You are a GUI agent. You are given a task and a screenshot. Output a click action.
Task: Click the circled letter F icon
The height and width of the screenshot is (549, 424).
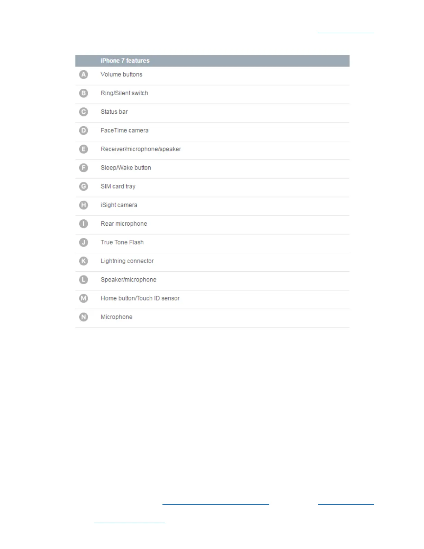coord(83,168)
